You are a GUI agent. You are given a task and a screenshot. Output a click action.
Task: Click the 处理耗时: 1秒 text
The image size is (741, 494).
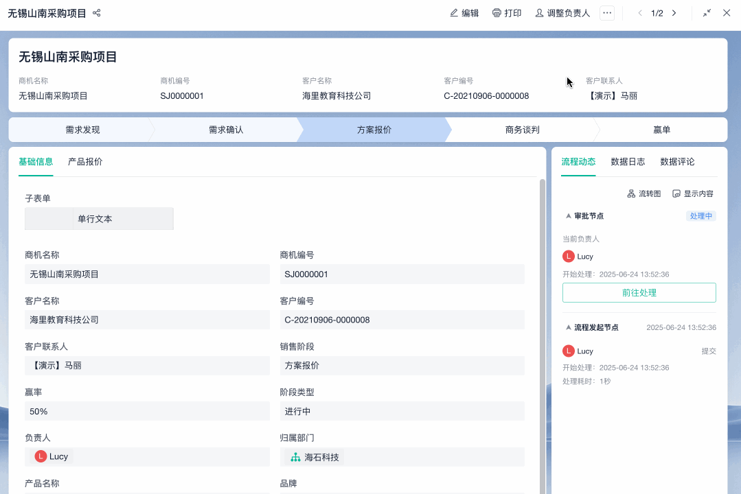pyautogui.click(x=586, y=381)
